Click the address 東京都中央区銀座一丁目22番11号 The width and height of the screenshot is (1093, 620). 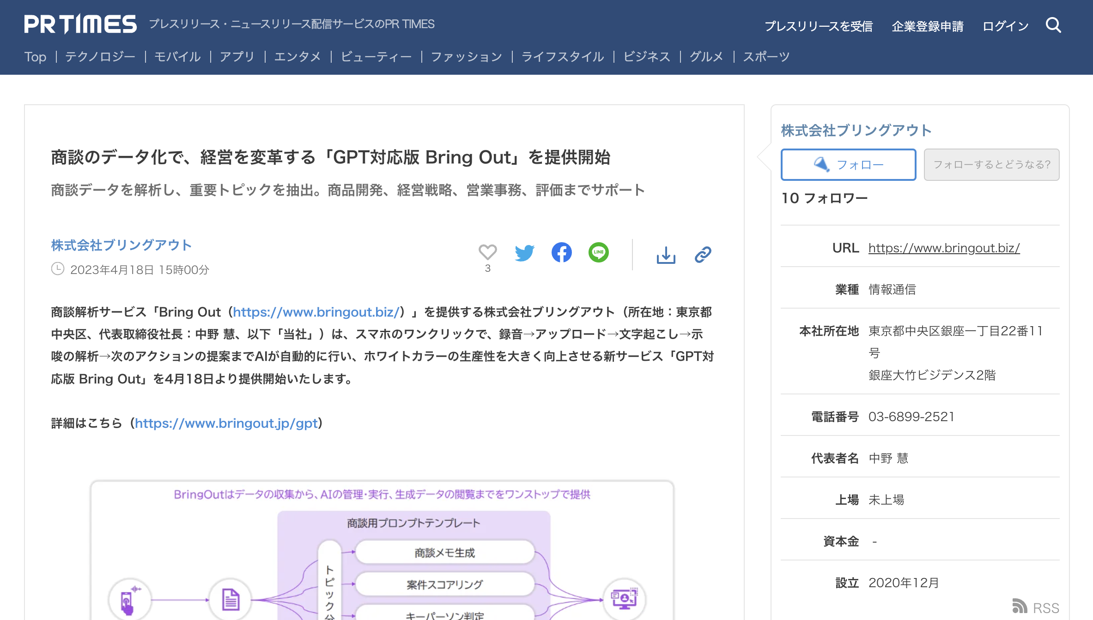point(955,342)
